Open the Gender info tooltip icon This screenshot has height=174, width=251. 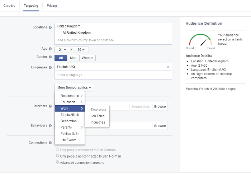coord(50,57)
